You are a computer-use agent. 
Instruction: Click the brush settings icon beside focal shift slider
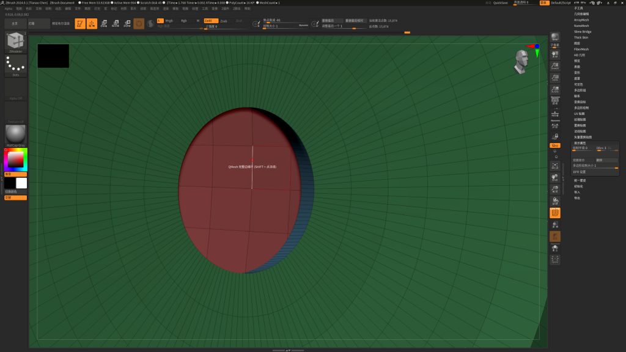(256, 24)
